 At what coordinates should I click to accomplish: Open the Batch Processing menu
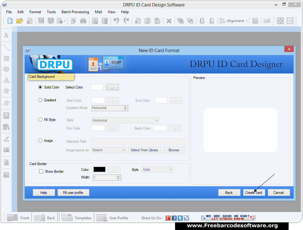(75, 12)
